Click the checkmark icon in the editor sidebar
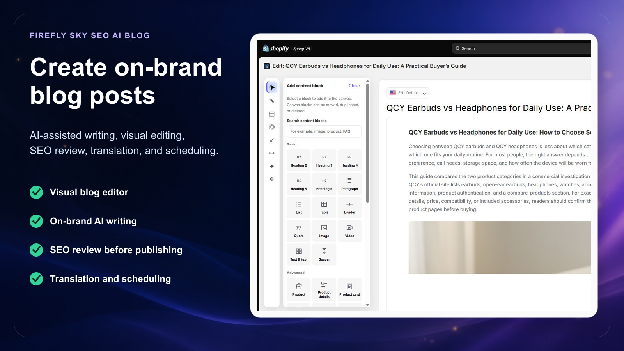Image resolution: width=624 pixels, height=351 pixels. click(272, 140)
